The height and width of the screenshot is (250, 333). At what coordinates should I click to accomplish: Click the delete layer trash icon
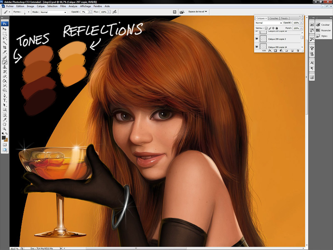click(298, 51)
